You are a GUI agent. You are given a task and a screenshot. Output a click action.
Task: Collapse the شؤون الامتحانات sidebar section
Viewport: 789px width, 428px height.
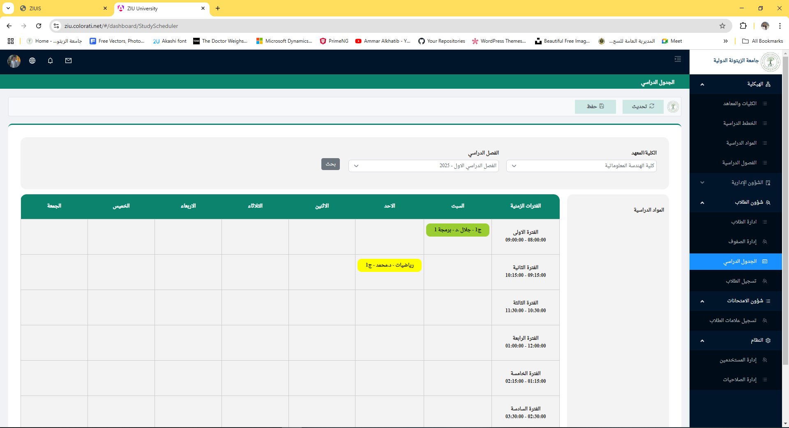(736, 301)
